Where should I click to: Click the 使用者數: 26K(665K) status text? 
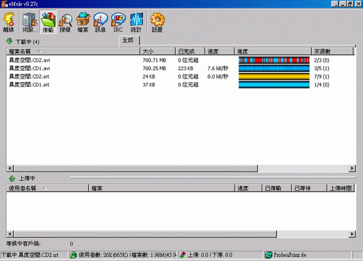(x=103, y=255)
